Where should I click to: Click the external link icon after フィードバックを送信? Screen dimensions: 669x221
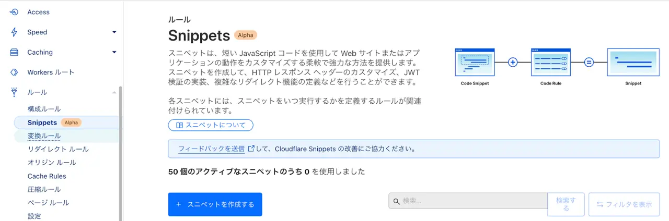coord(251,149)
